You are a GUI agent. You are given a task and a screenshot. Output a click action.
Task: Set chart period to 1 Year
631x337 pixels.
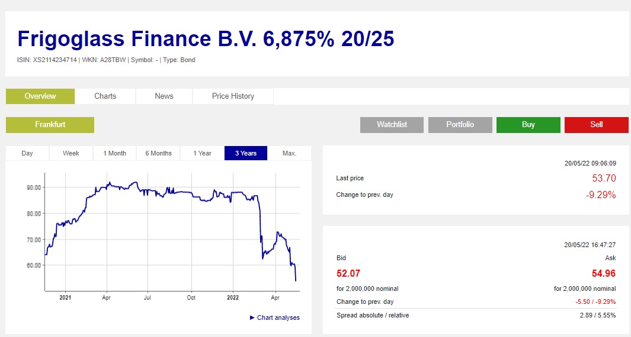click(202, 153)
